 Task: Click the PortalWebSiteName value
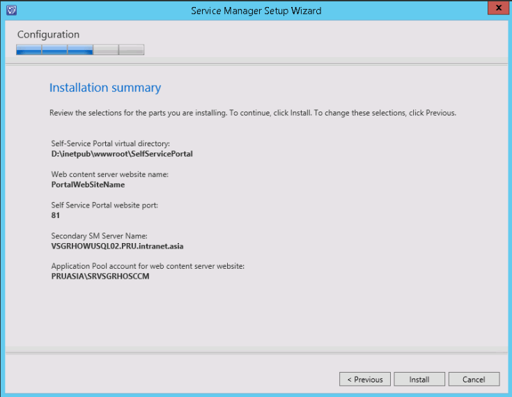coord(88,185)
